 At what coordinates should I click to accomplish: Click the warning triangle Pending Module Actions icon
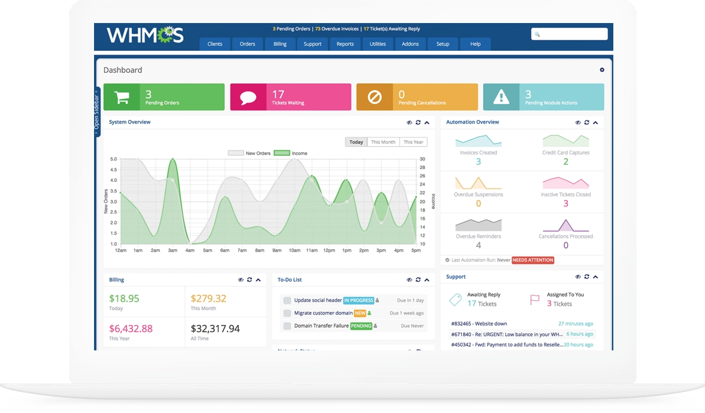(501, 97)
